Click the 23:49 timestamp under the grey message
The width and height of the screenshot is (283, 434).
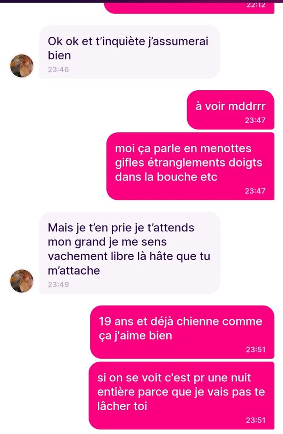tap(58, 284)
